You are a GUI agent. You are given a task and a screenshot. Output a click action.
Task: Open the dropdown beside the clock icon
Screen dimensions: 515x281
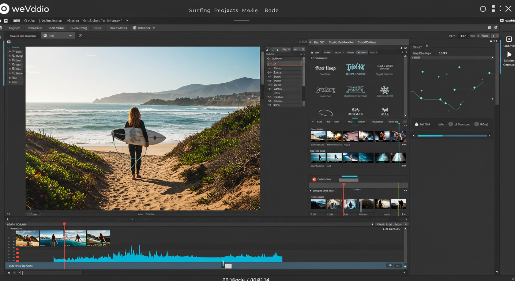58,35
